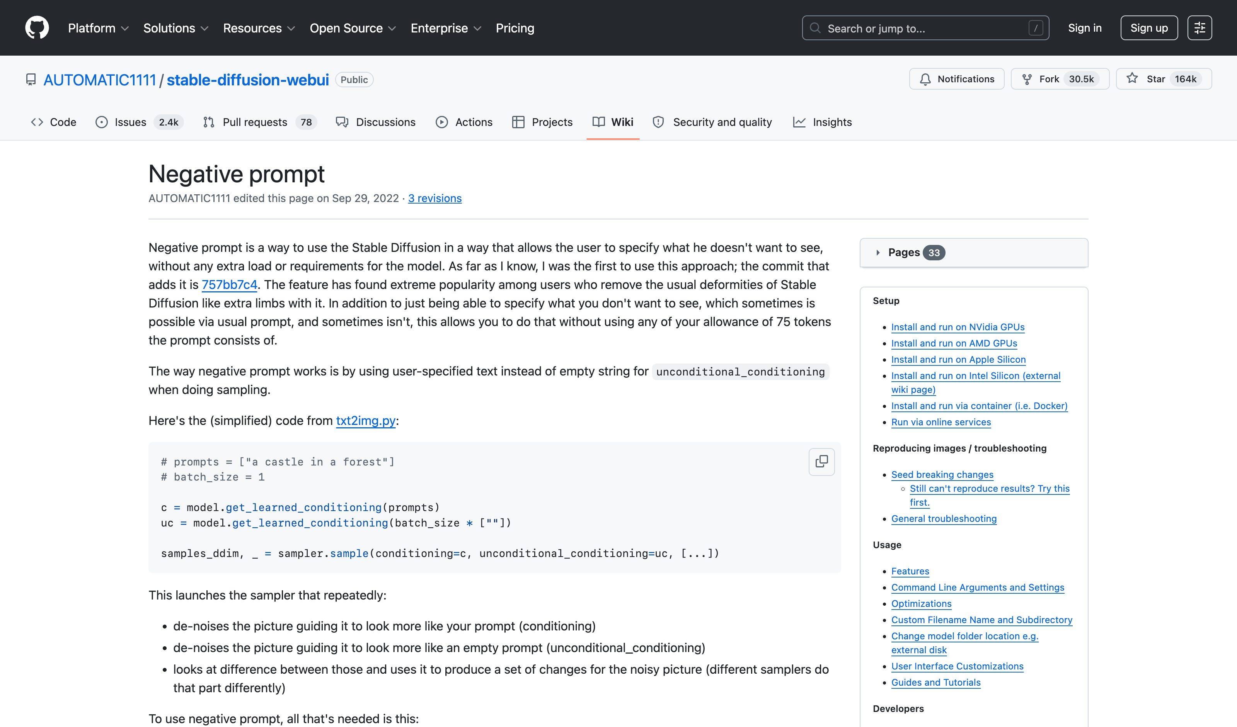
Task: Expand the Open Source menu
Action: 353,28
